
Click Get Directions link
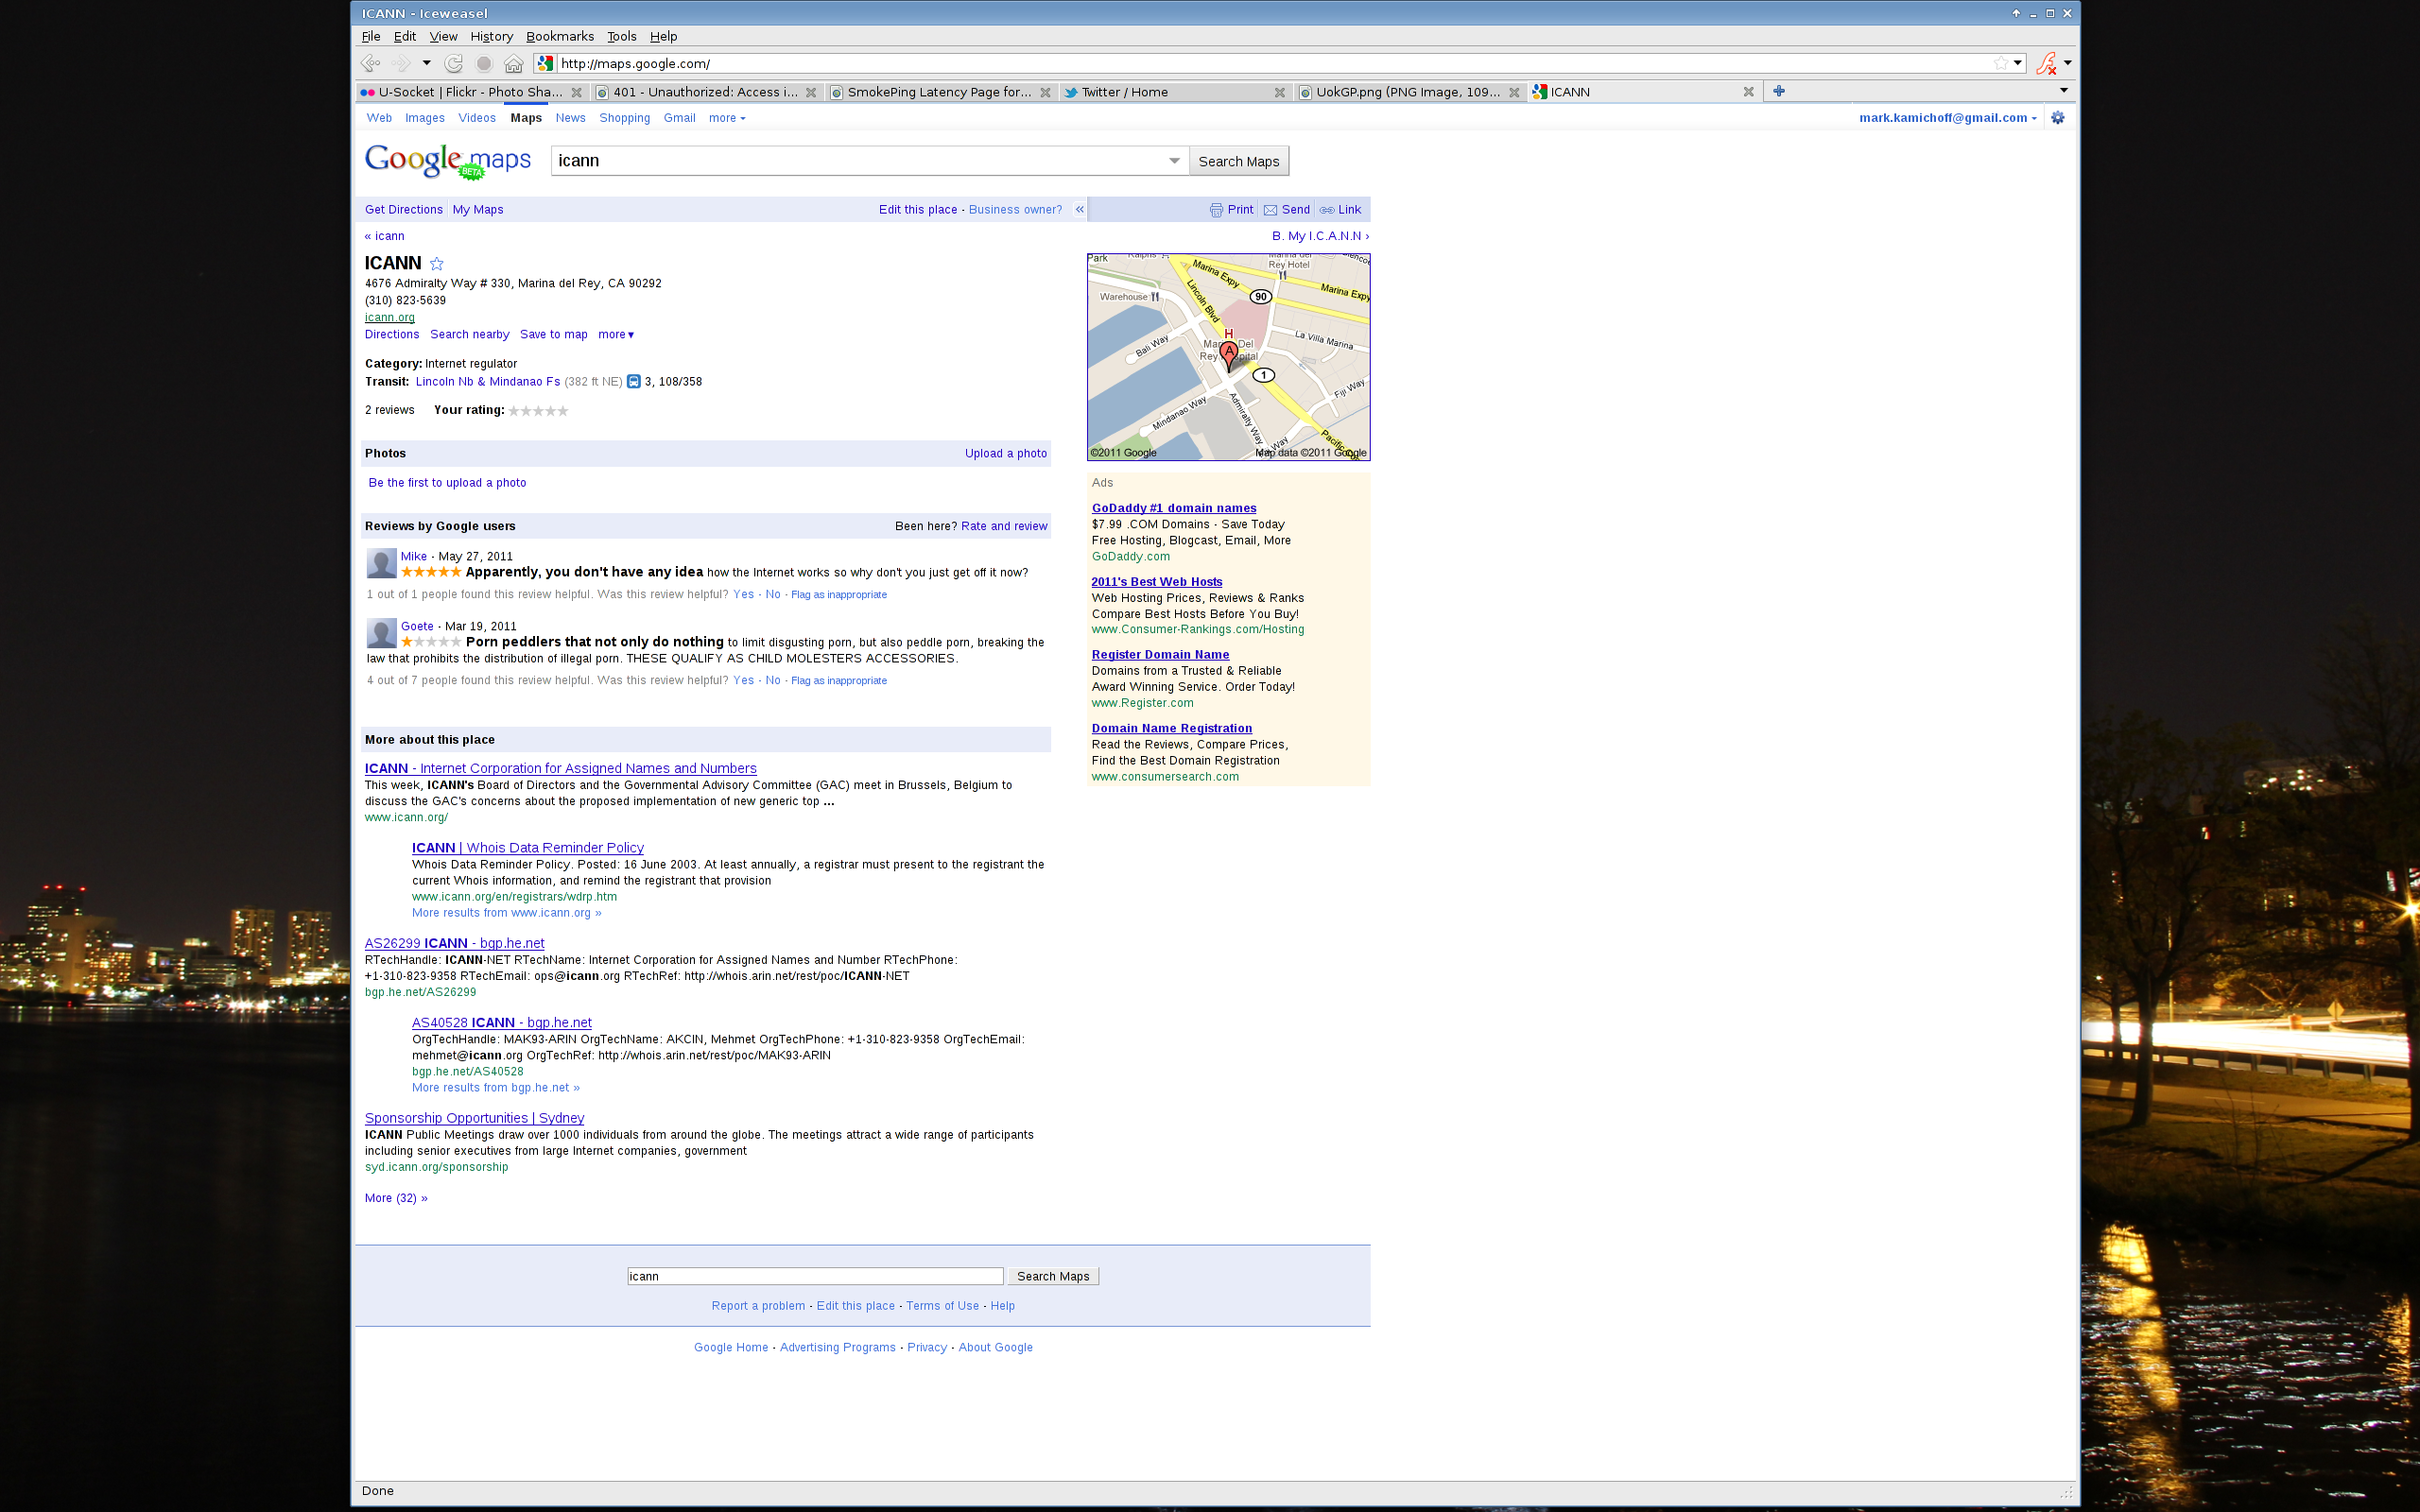tap(404, 210)
